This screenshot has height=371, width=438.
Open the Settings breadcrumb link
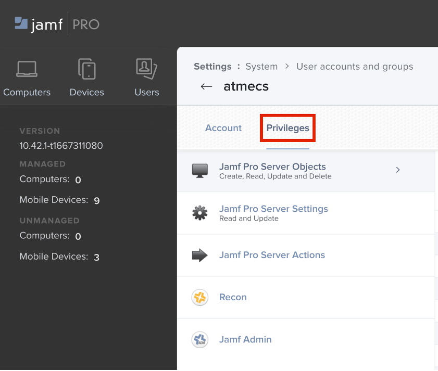[x=212, y=67]
